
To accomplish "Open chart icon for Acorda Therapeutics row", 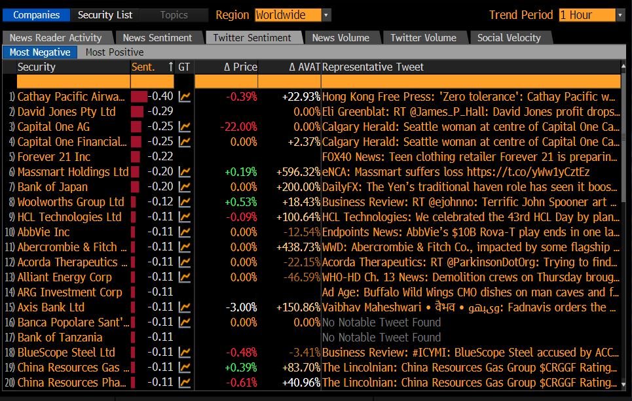I will pos(185,262).
